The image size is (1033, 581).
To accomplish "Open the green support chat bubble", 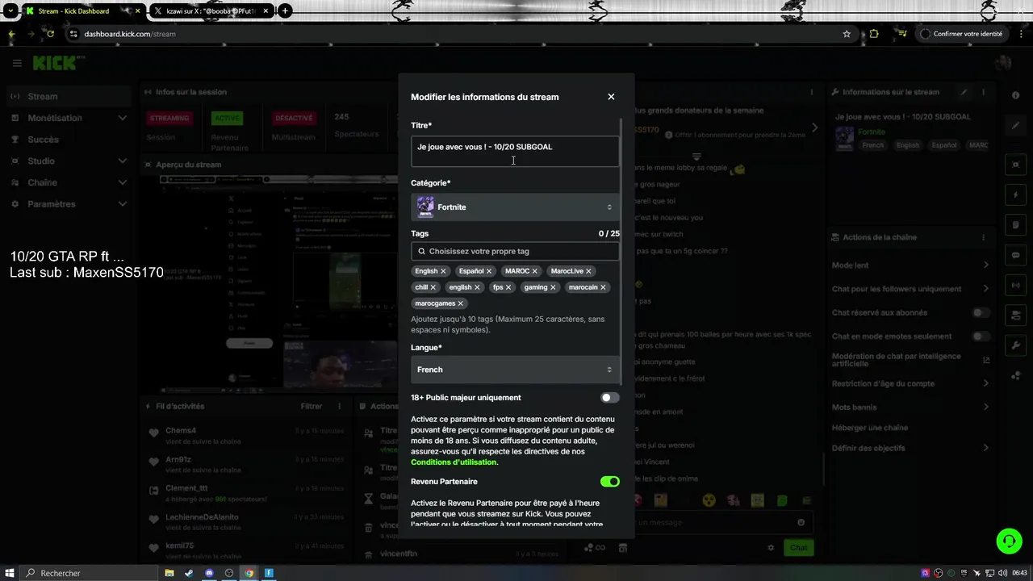I will coord(1009,541).
